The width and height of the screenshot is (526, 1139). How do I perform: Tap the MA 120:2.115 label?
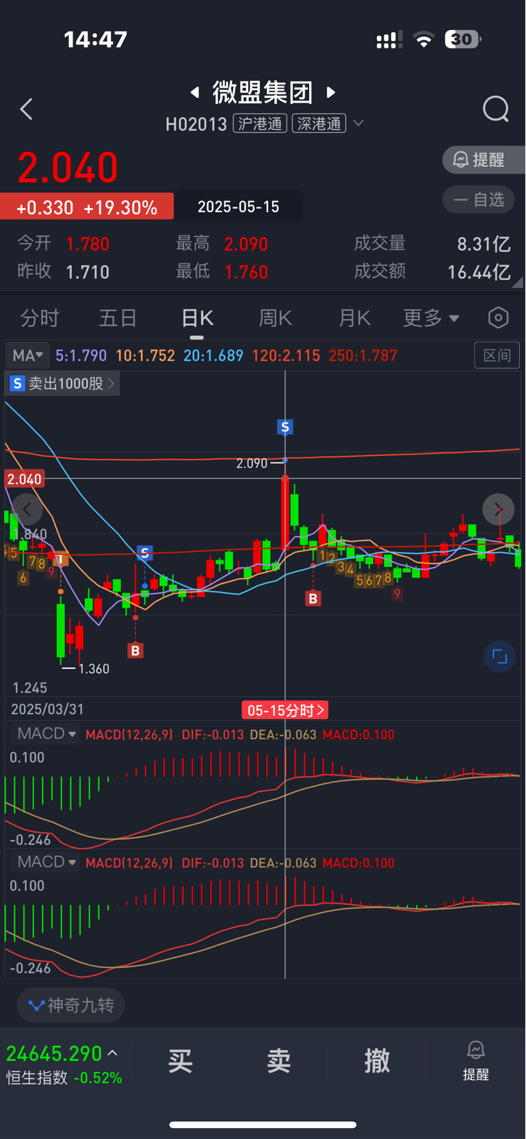(x=286, y=356)
